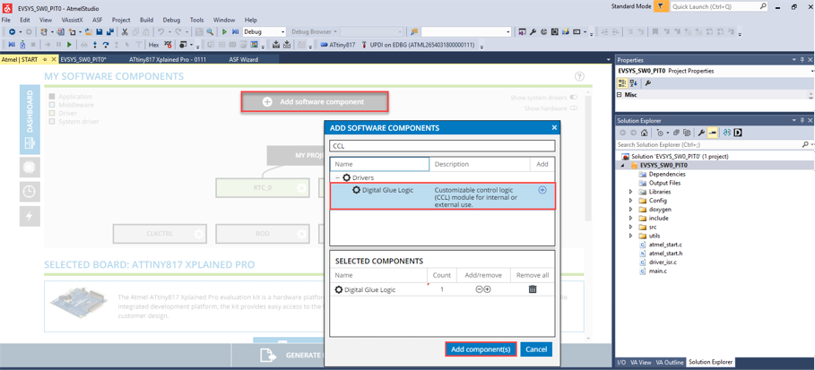Collapse the Misc section in Properties
The image size is (815, 370).
point(620,95)
